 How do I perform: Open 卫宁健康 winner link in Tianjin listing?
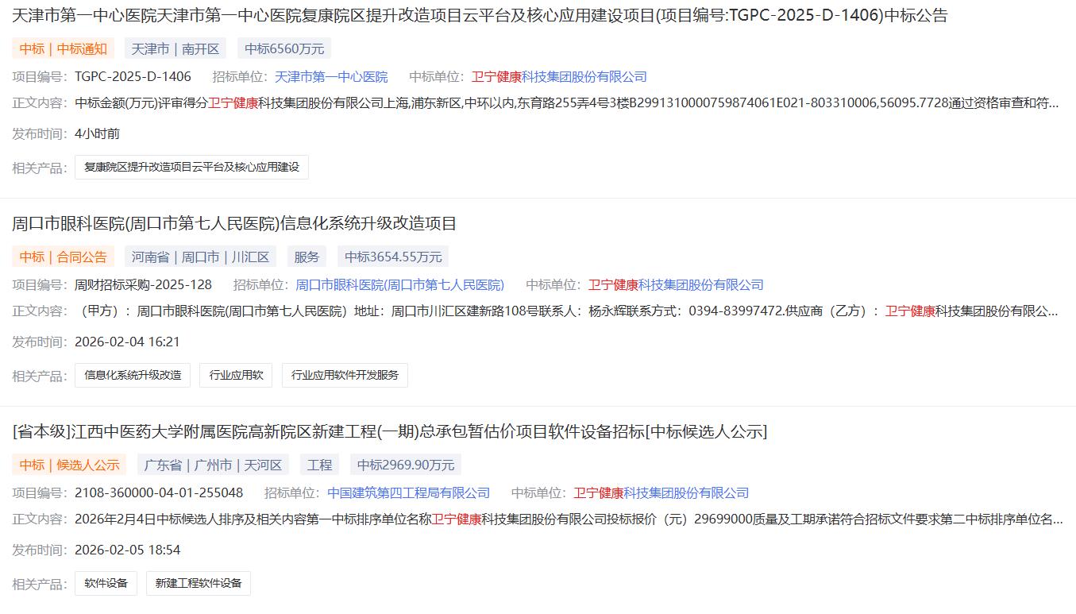pos(559,76)
